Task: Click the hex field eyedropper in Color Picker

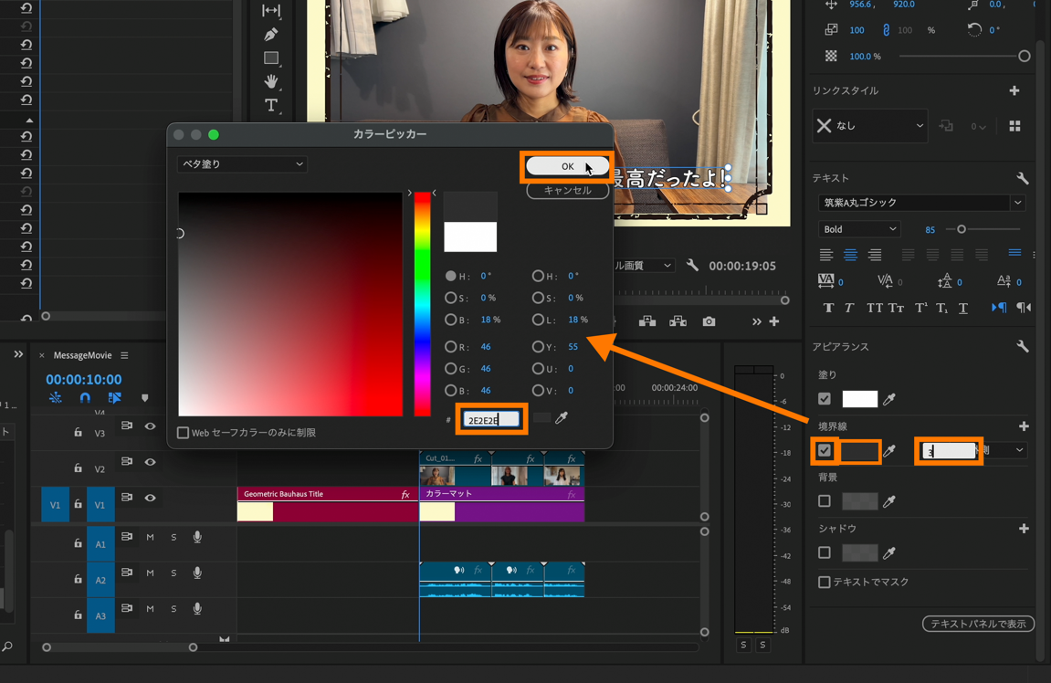Action: pyautogui.click(x=562, y=417)
